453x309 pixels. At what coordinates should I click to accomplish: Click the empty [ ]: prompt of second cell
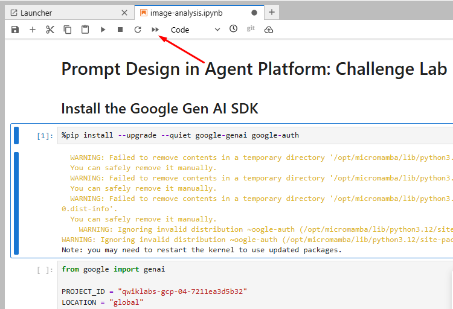(45, 270)
